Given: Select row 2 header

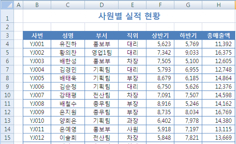Looking at the screenshot, I should coord(7,27).
